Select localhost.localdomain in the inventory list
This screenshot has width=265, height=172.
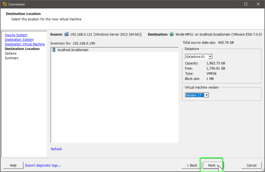[73, 50]
